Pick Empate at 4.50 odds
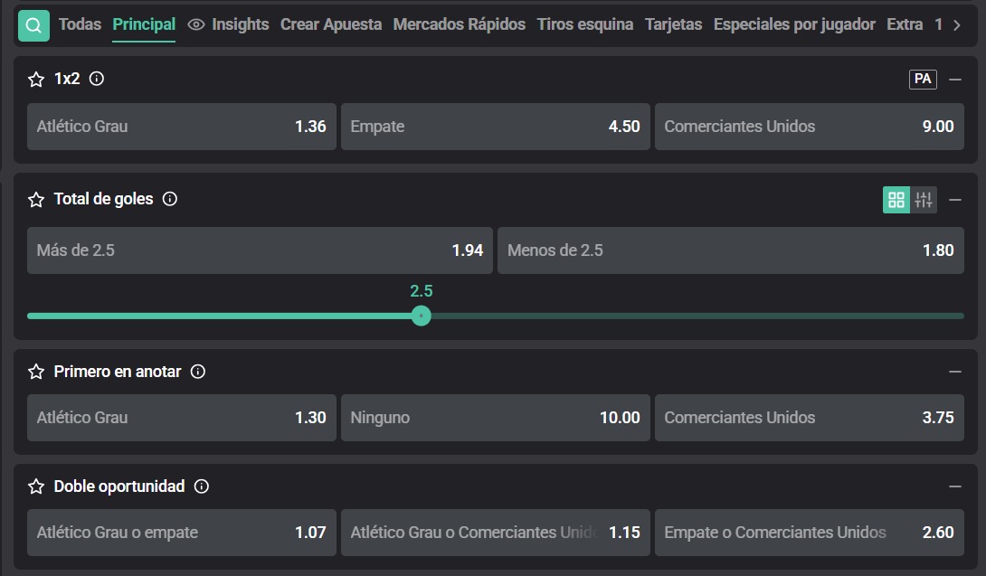The image size is (986, 576). click(x=496, y=127)
